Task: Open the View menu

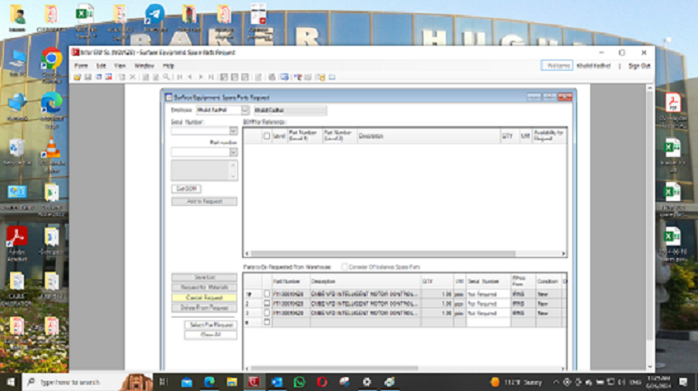Action: (x=119, y=66)
